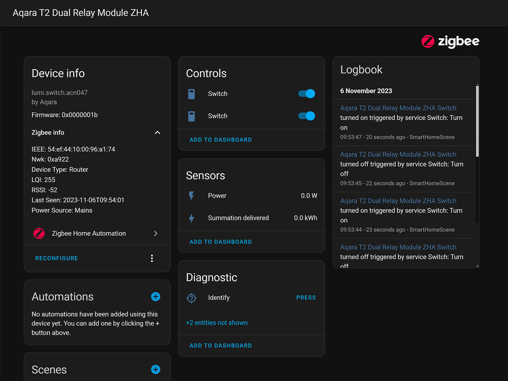Viewport: 508px width, 381px height.
Task: Click the Zigbee logo at top right
Action: point(450,41)
